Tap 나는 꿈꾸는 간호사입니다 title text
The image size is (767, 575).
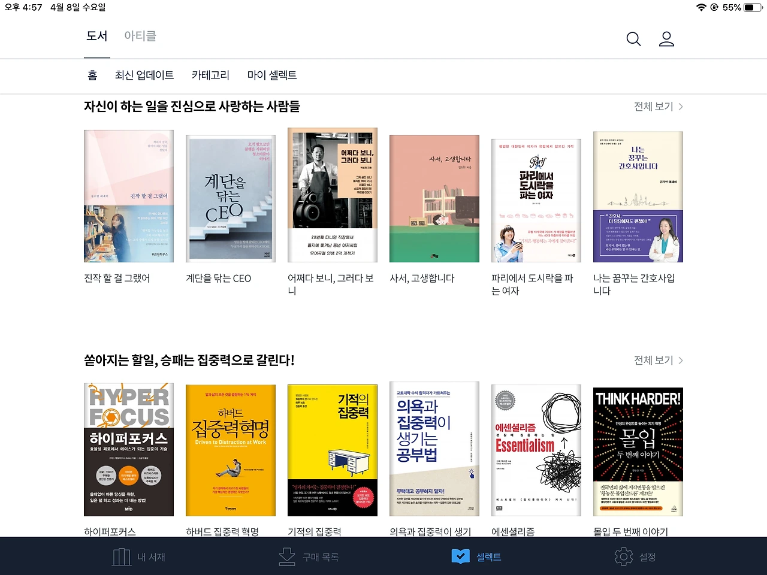(x=634, y=285)
